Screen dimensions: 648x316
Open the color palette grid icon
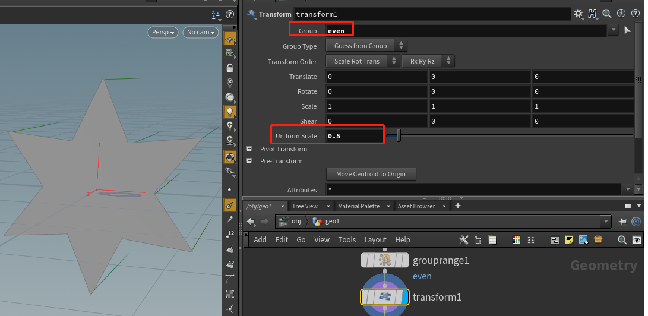tap(516, 239)
